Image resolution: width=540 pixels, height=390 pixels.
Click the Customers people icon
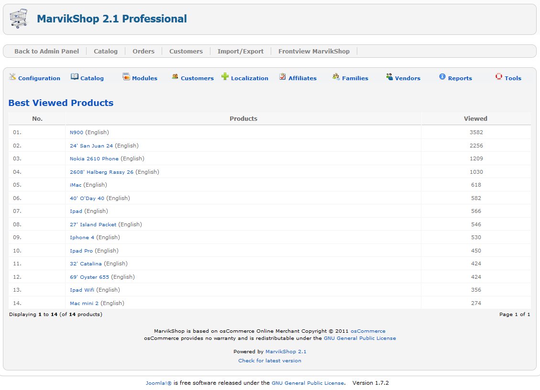click(x=175, y=77)
